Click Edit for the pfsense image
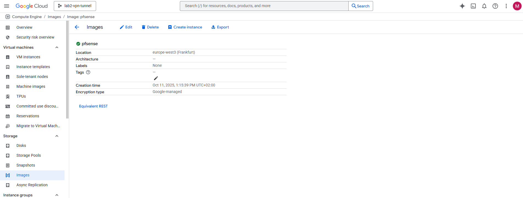Viewport: 523px width, 198px height. 126,27
